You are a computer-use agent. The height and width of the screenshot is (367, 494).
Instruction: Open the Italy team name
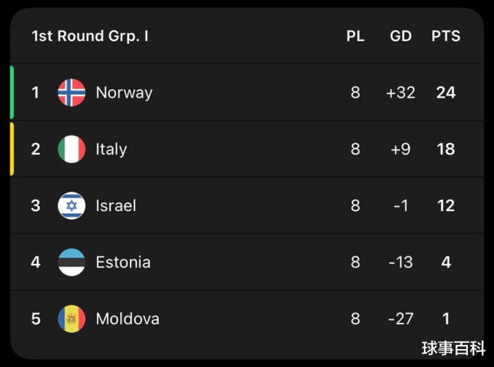pyautogui.click(x=111, y=149)
